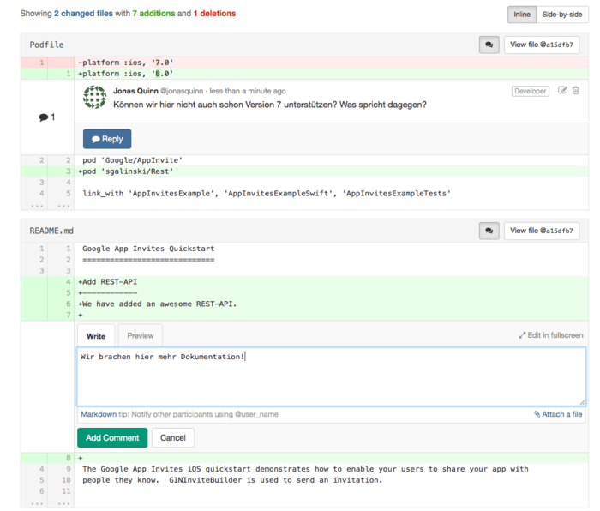Submit with Add Comment button

pos(112,437)
